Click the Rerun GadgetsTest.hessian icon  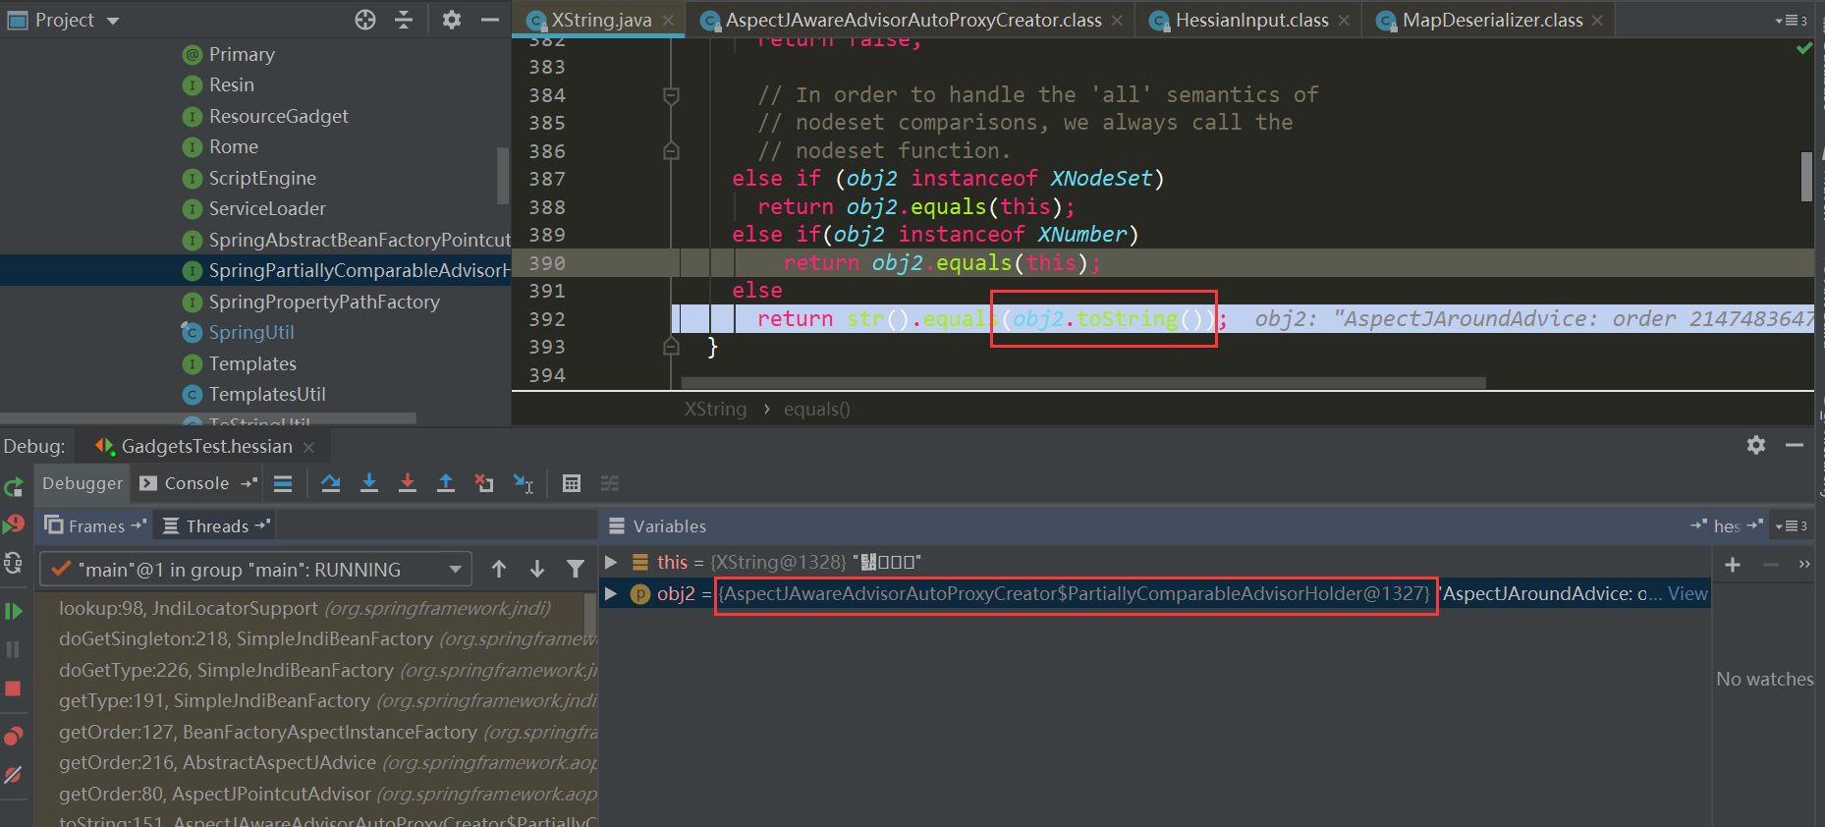(13, 487)
